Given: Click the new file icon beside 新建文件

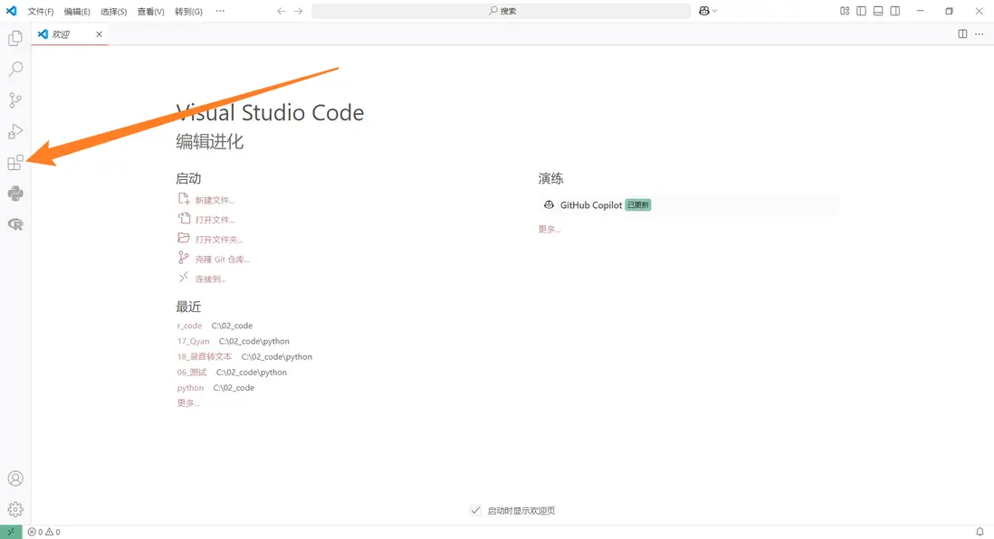Looking at the screenshot, I should (x=183, y=199).
